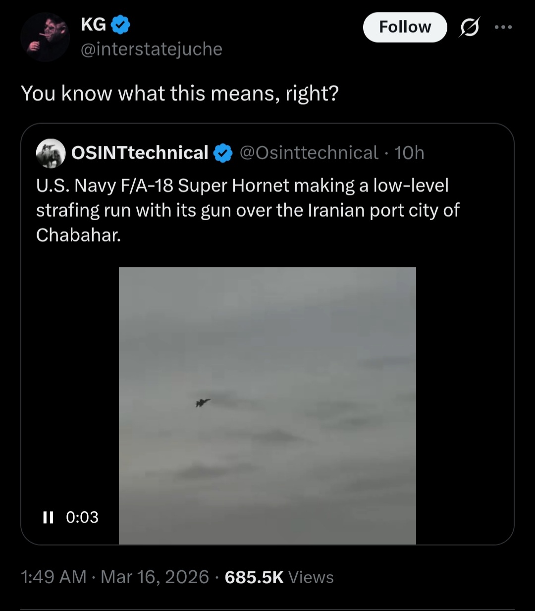
Task: Click the 0:03 video time indicator
Action: (82, 517)
